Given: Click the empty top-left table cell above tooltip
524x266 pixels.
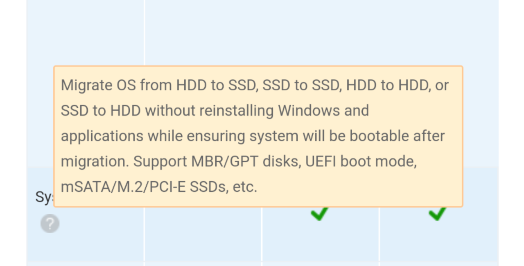Looking at the screenshot, I should tap(86, 33).
